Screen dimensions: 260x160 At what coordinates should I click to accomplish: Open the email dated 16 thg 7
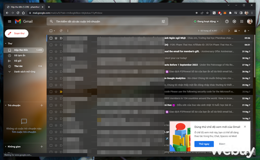click(150, 119)
